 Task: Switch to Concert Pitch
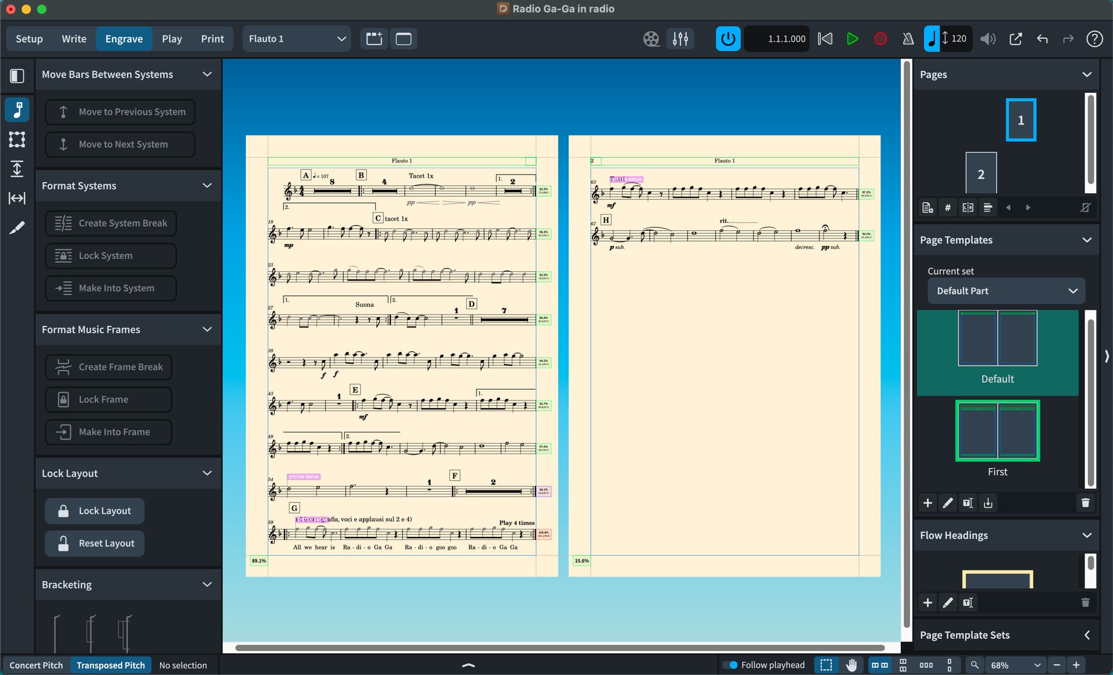(36, 665)
